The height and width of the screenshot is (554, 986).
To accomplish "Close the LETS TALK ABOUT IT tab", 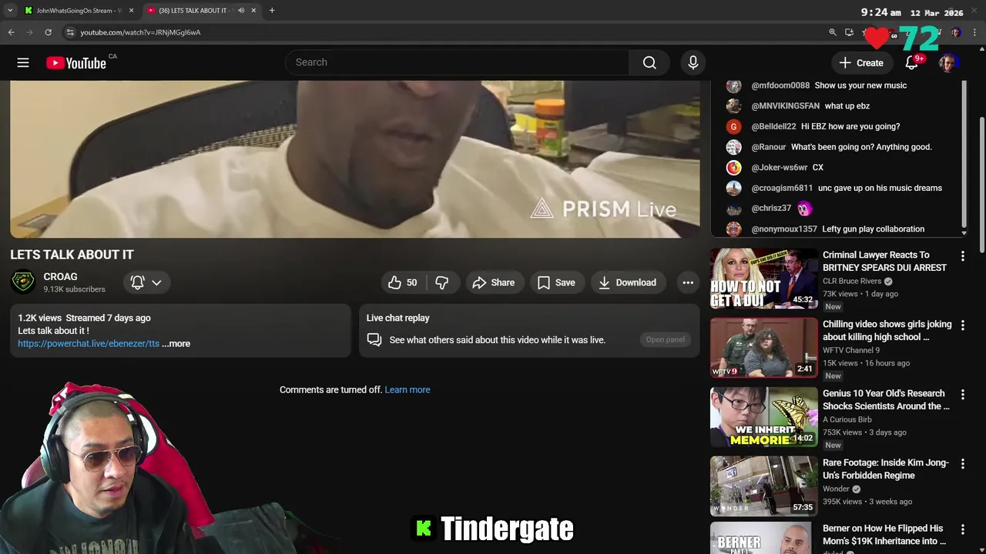I will tap(253, 11).
